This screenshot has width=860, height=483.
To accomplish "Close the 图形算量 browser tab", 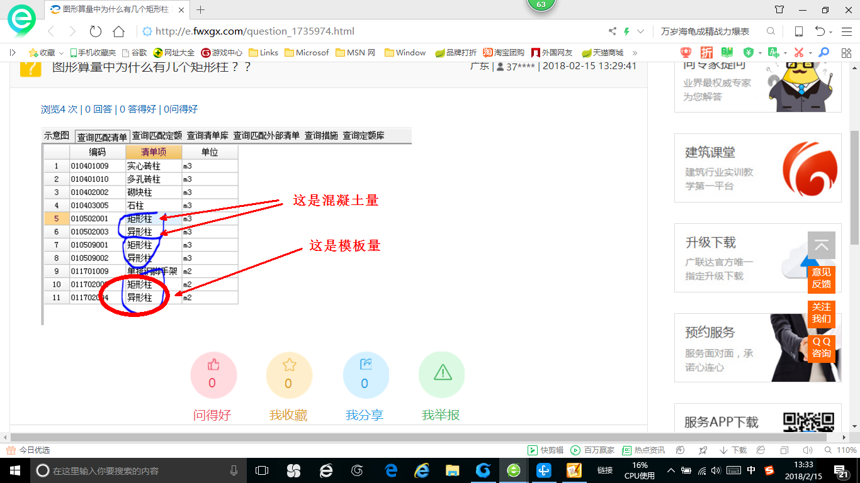I will (182, 9).
